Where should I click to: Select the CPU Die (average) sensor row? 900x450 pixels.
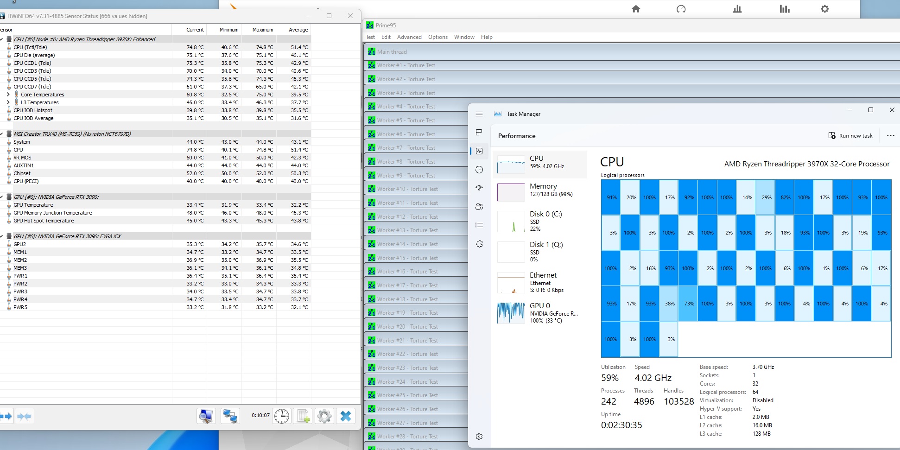[x=155, y=55]
